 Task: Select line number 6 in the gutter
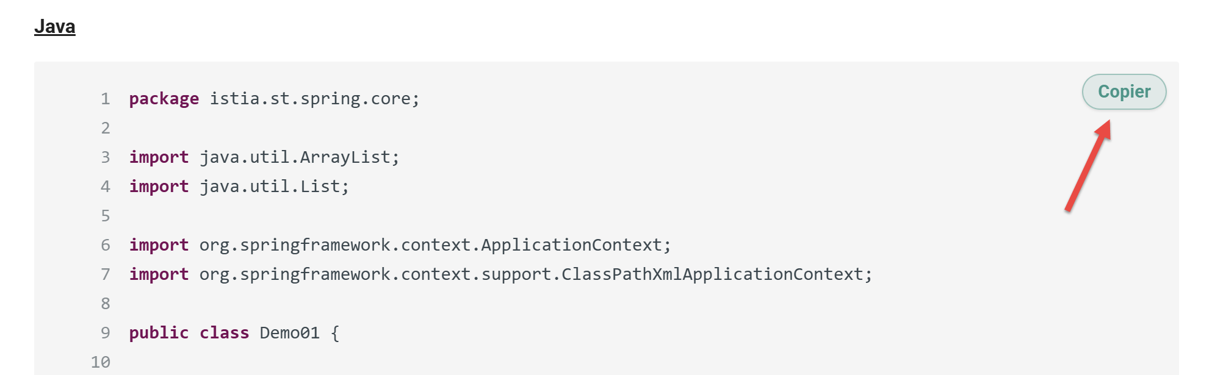106,245
